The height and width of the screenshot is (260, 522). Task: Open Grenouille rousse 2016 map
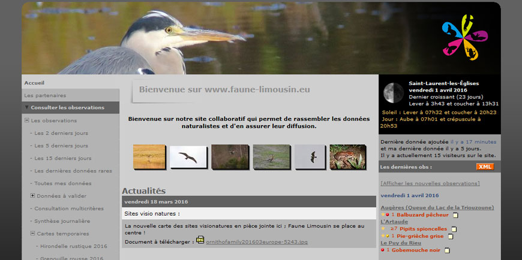[71, 258]
